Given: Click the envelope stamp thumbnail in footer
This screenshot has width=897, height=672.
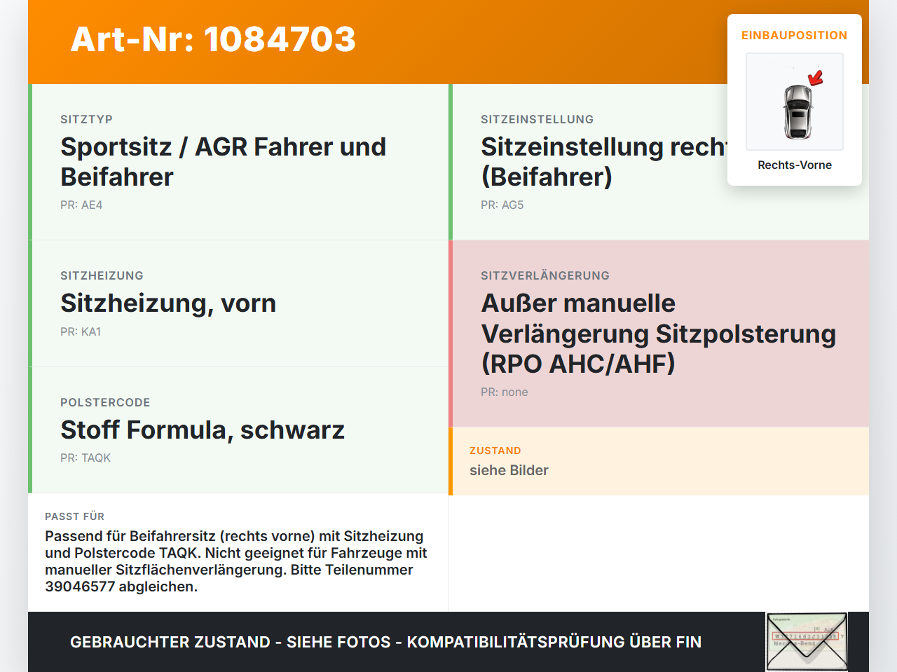Looking at the screenshot, I should click(807, 642).
